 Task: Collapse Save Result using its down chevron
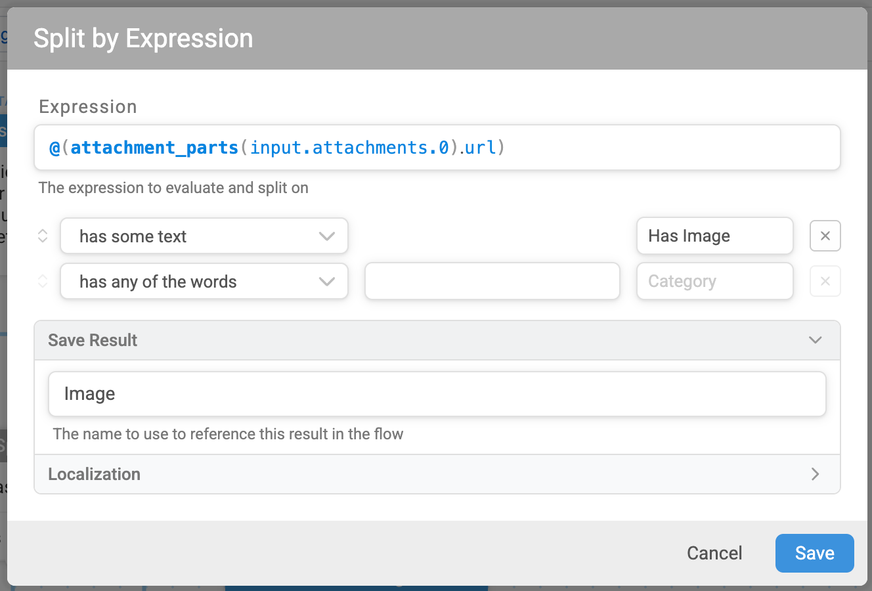(x=816, y=340)
